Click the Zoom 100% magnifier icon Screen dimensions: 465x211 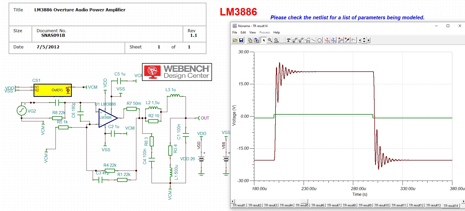(x=276, y=40)
